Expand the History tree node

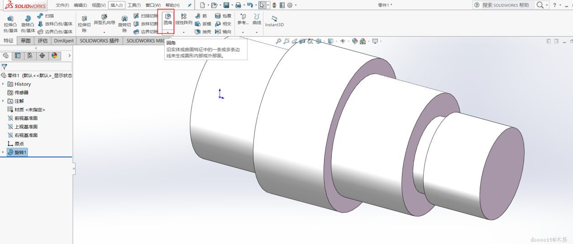point(3,84)
